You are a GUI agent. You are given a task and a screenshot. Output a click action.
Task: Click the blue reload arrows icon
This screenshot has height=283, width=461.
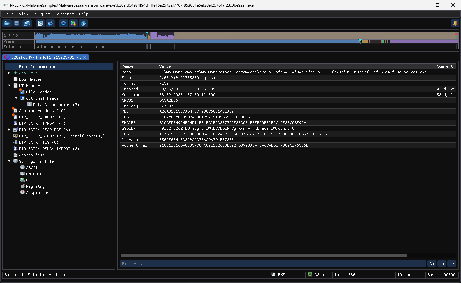(x=50, y=23)
